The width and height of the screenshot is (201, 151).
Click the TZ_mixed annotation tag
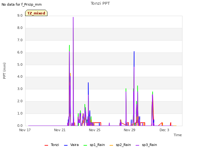pos(36,13)
